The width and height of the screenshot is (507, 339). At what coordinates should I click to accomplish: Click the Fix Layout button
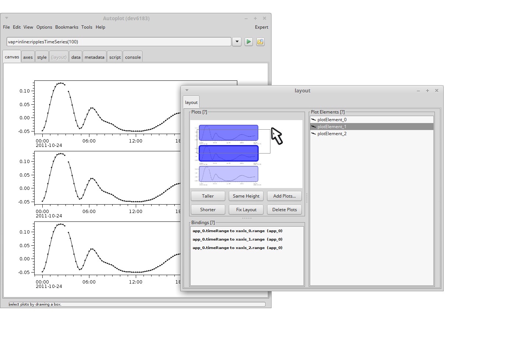(x=246, y=210)
